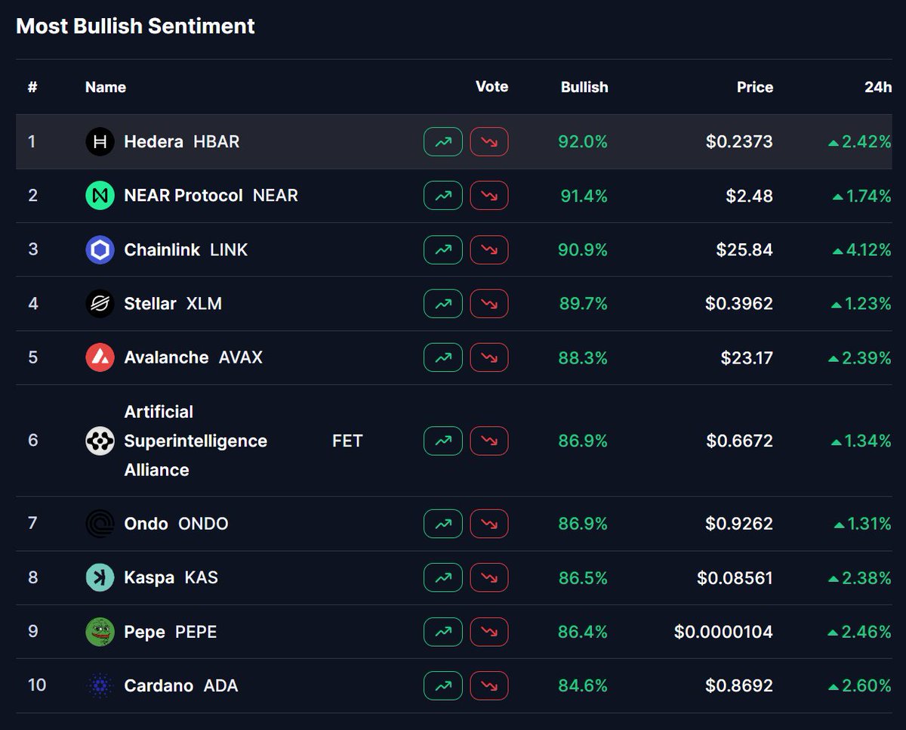Screen dimensions: 906x730
Task: Open the Stellar coin logo
Action: pyautogui.click(x=100, y=304)
